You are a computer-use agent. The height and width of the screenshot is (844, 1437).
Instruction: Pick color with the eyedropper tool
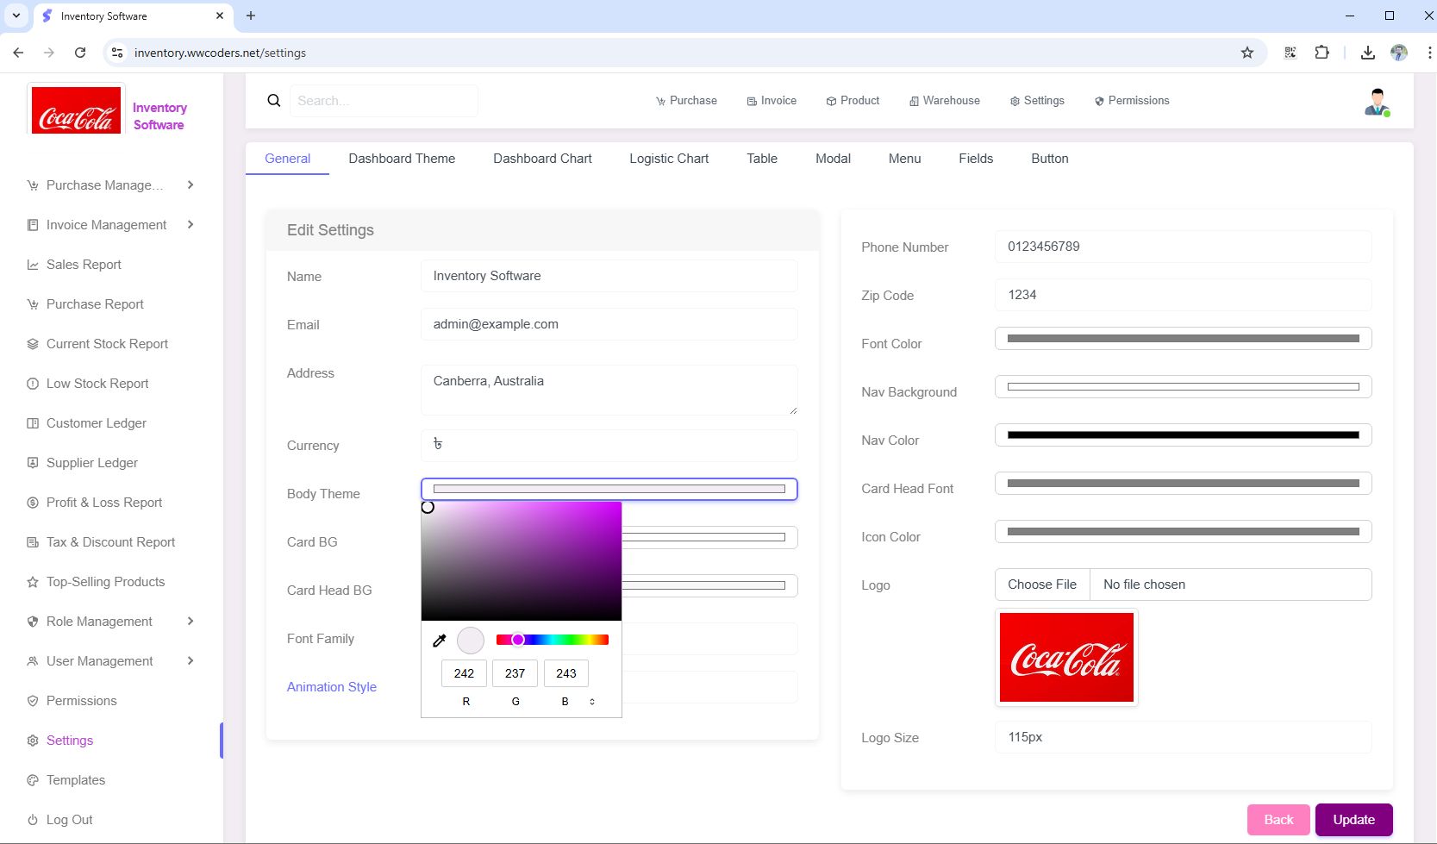click(440, 641)
